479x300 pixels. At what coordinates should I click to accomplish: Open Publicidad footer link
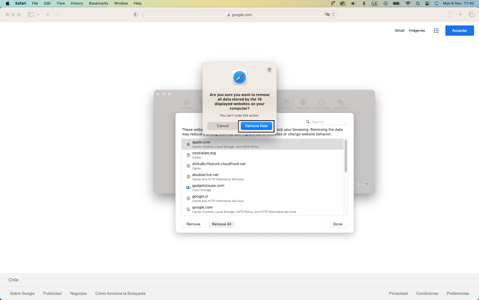pos(52,293)
